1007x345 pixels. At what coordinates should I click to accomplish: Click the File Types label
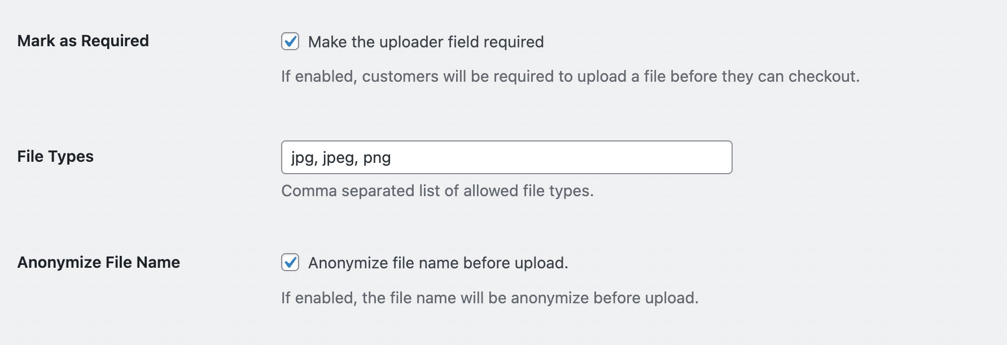[56, 156]
